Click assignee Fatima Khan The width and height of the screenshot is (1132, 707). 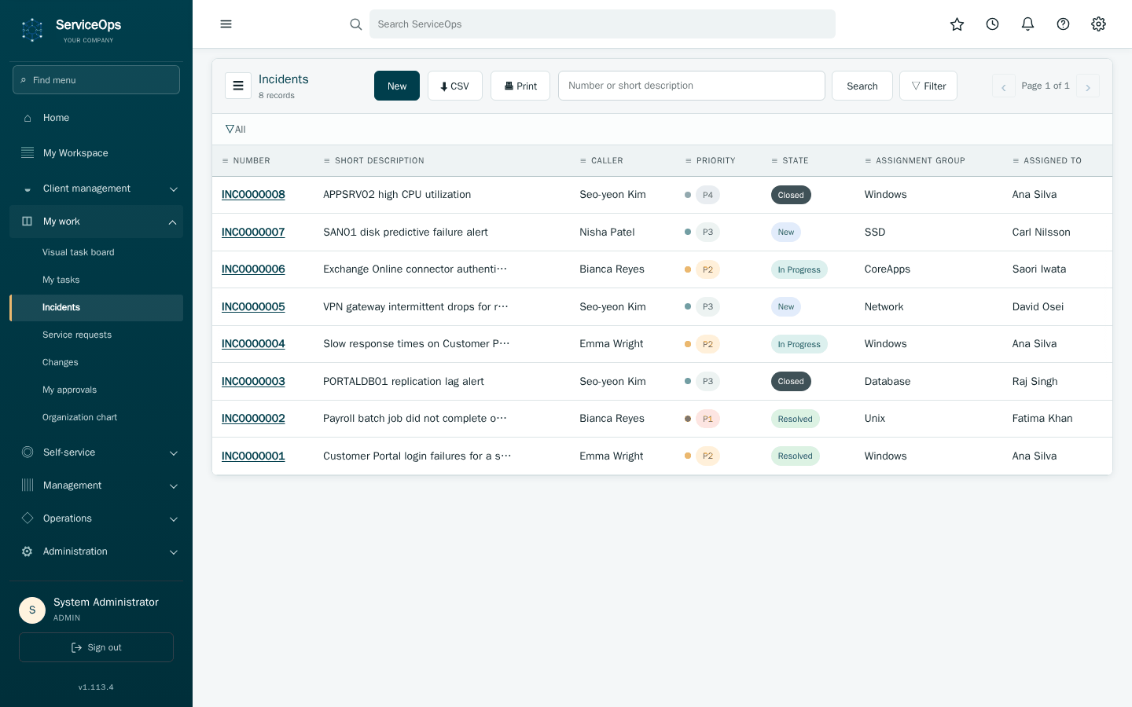(1042, 419)
